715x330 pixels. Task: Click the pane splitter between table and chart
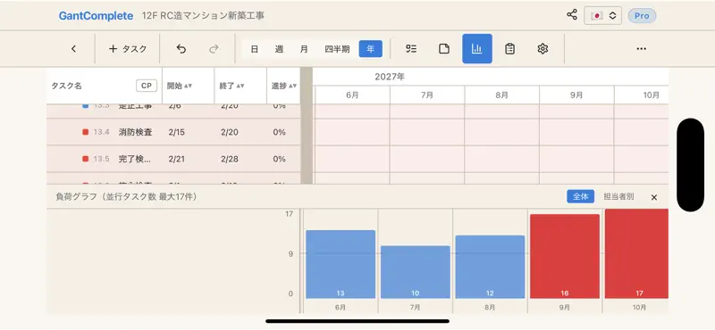tap(307, 126)
